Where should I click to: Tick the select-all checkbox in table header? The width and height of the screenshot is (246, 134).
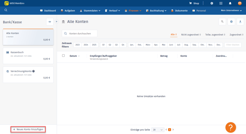(x=64, y=56)
